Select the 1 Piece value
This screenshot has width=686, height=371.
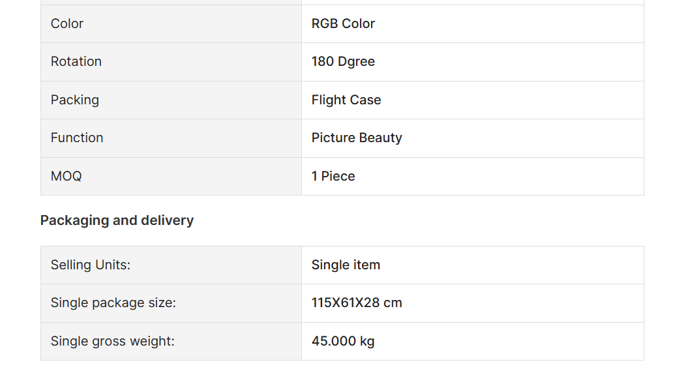click(333, 176)
